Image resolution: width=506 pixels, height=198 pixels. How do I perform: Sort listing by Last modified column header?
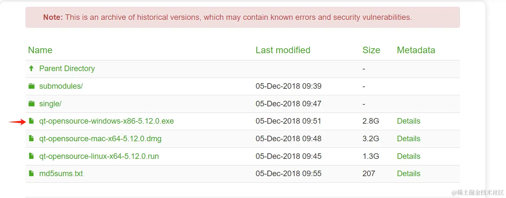283,50
